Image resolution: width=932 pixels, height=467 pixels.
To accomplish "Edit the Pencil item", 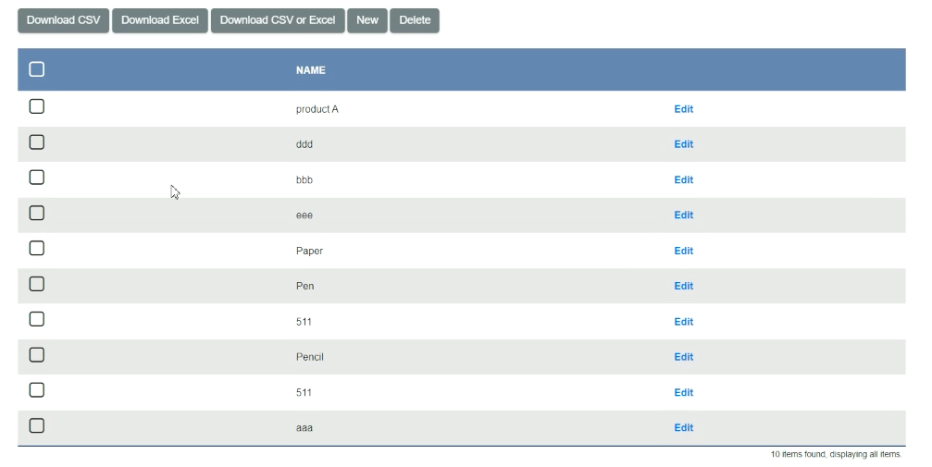I will [x=684, y=356].
